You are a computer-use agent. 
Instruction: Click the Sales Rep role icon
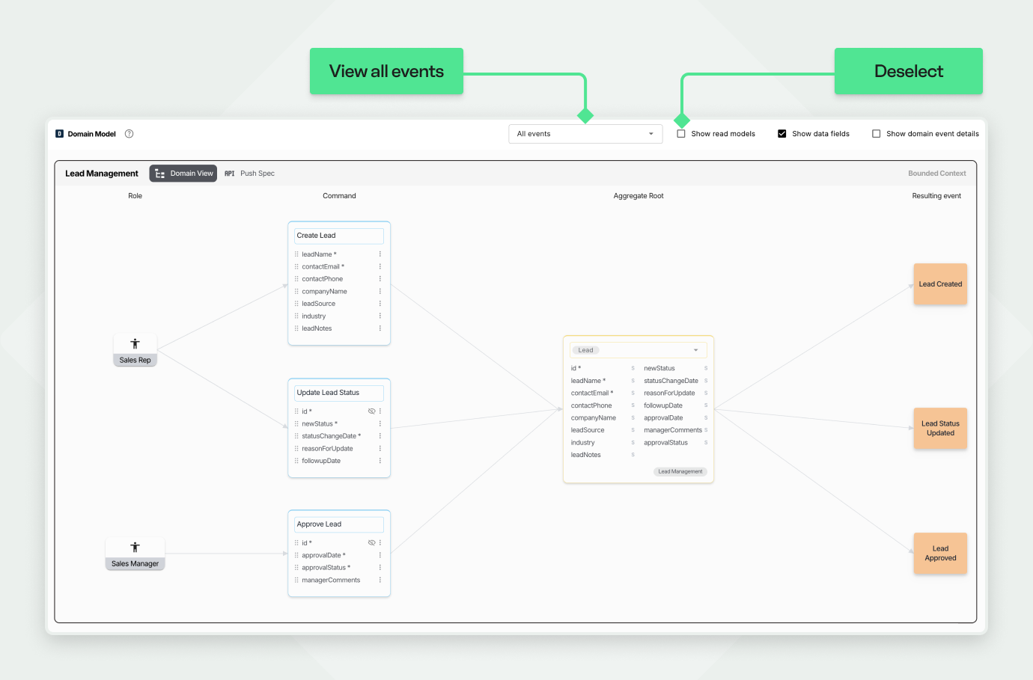pyautogui.click(x=135, y=344)
